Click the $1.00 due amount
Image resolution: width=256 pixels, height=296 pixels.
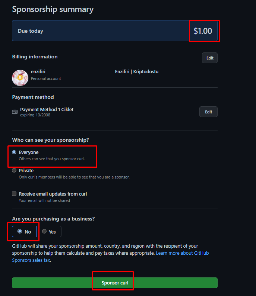[x=203, y=31]
